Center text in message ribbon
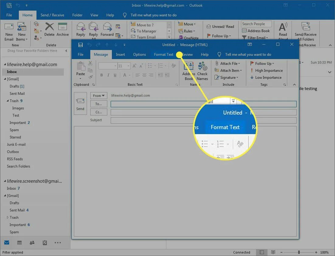The width and height of the screenshot is (335, 256). 144,75
